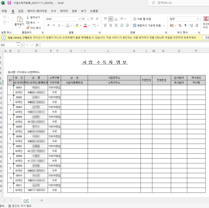The image size is (209, 208).
Task: Decrease font size icon
Action: tap(97, 19)
